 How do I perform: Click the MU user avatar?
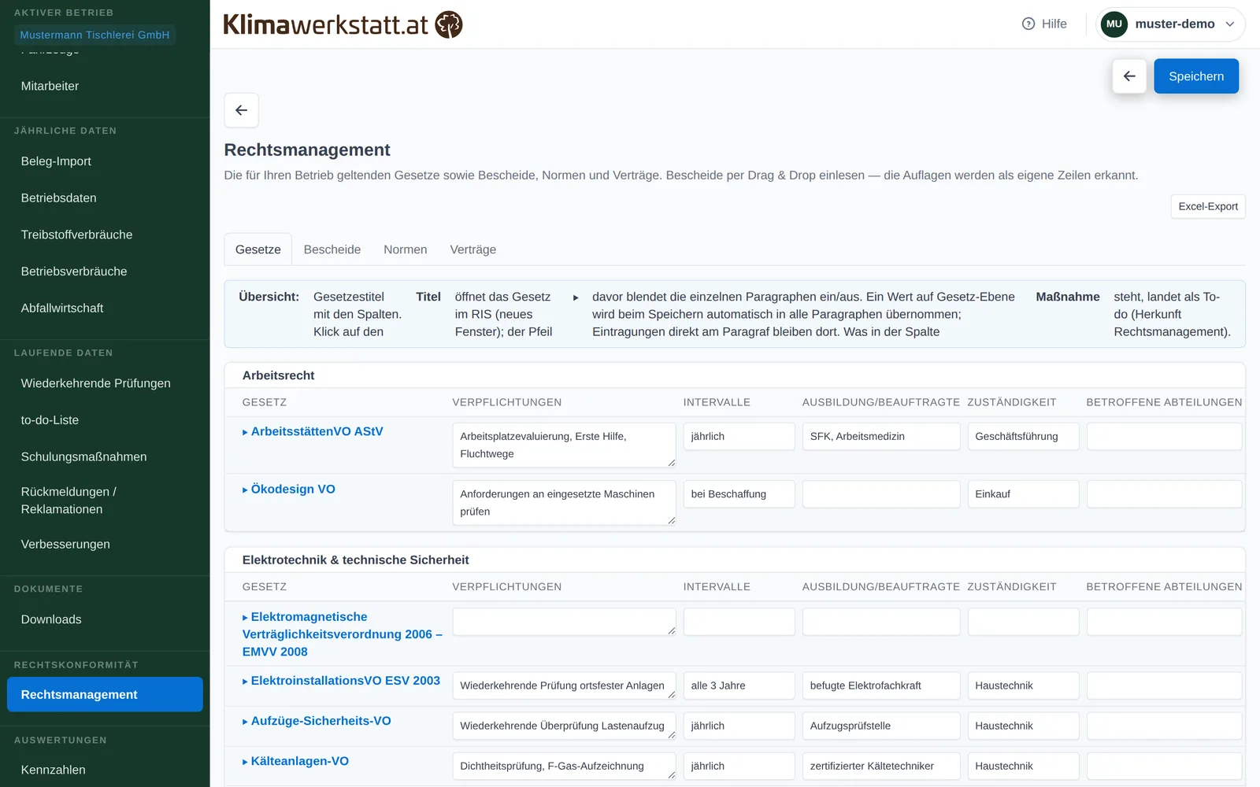(x=1114, y=24)
